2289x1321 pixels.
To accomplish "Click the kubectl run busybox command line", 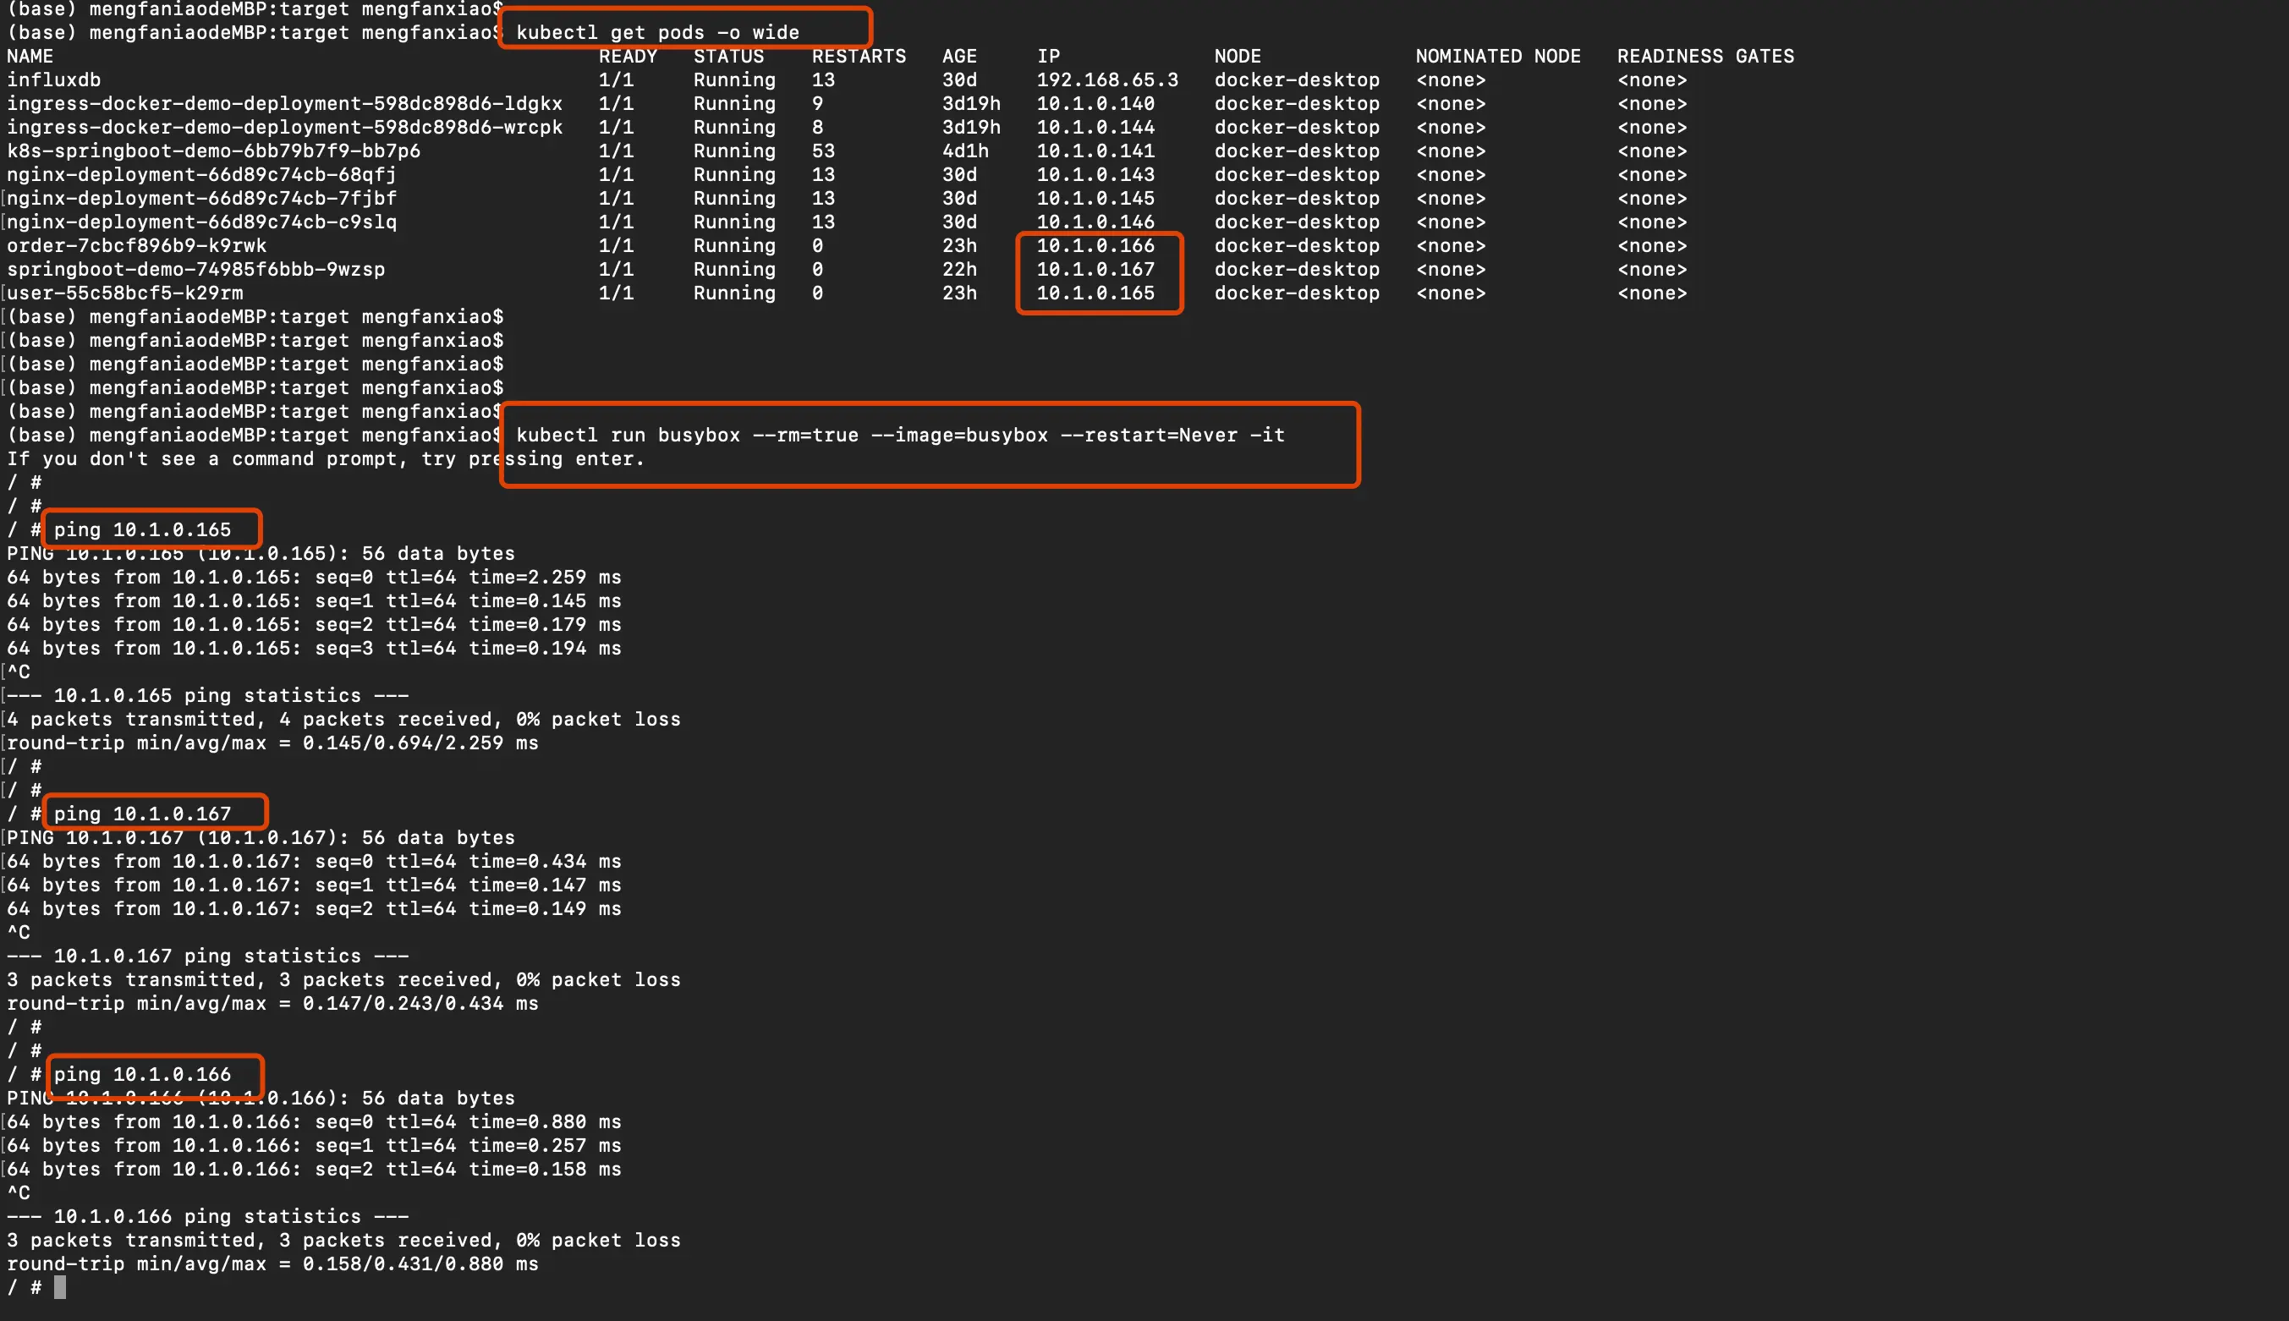I will coord(899,436).
